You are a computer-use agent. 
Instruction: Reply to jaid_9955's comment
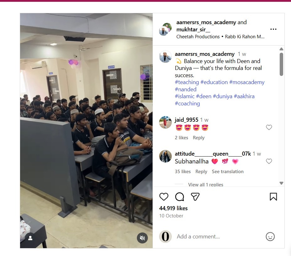click(x=199, y=138)
